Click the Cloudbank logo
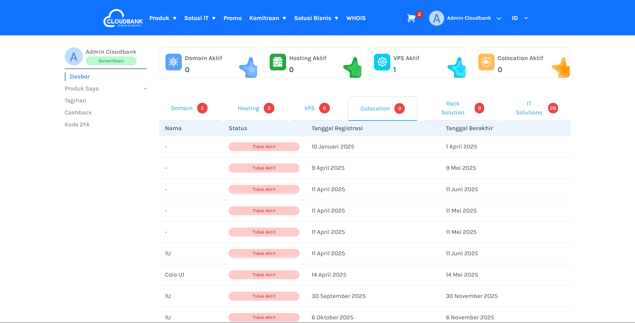The image size is (635, 323). point(123,18)
